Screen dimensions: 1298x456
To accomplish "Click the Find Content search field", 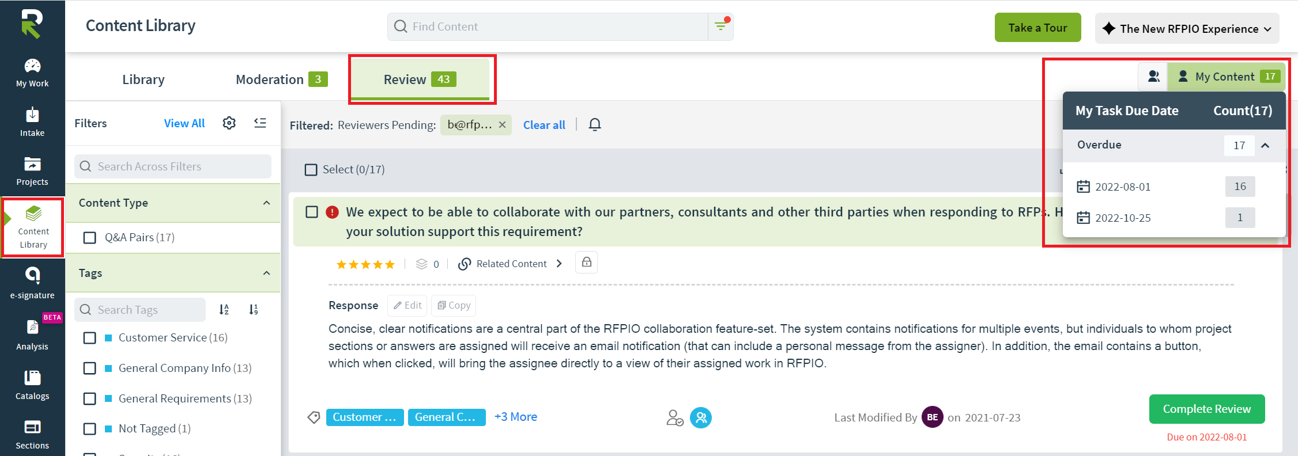I will point(548,26).
